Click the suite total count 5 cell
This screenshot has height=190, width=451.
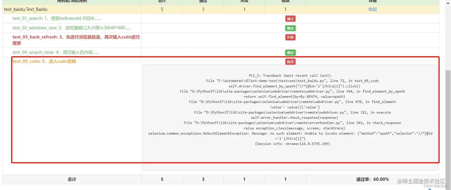(x=162, y=9)
